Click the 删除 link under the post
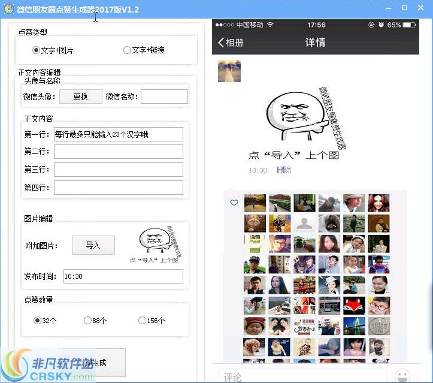Screen dimensions: 433x383 (x=284, y=170)
